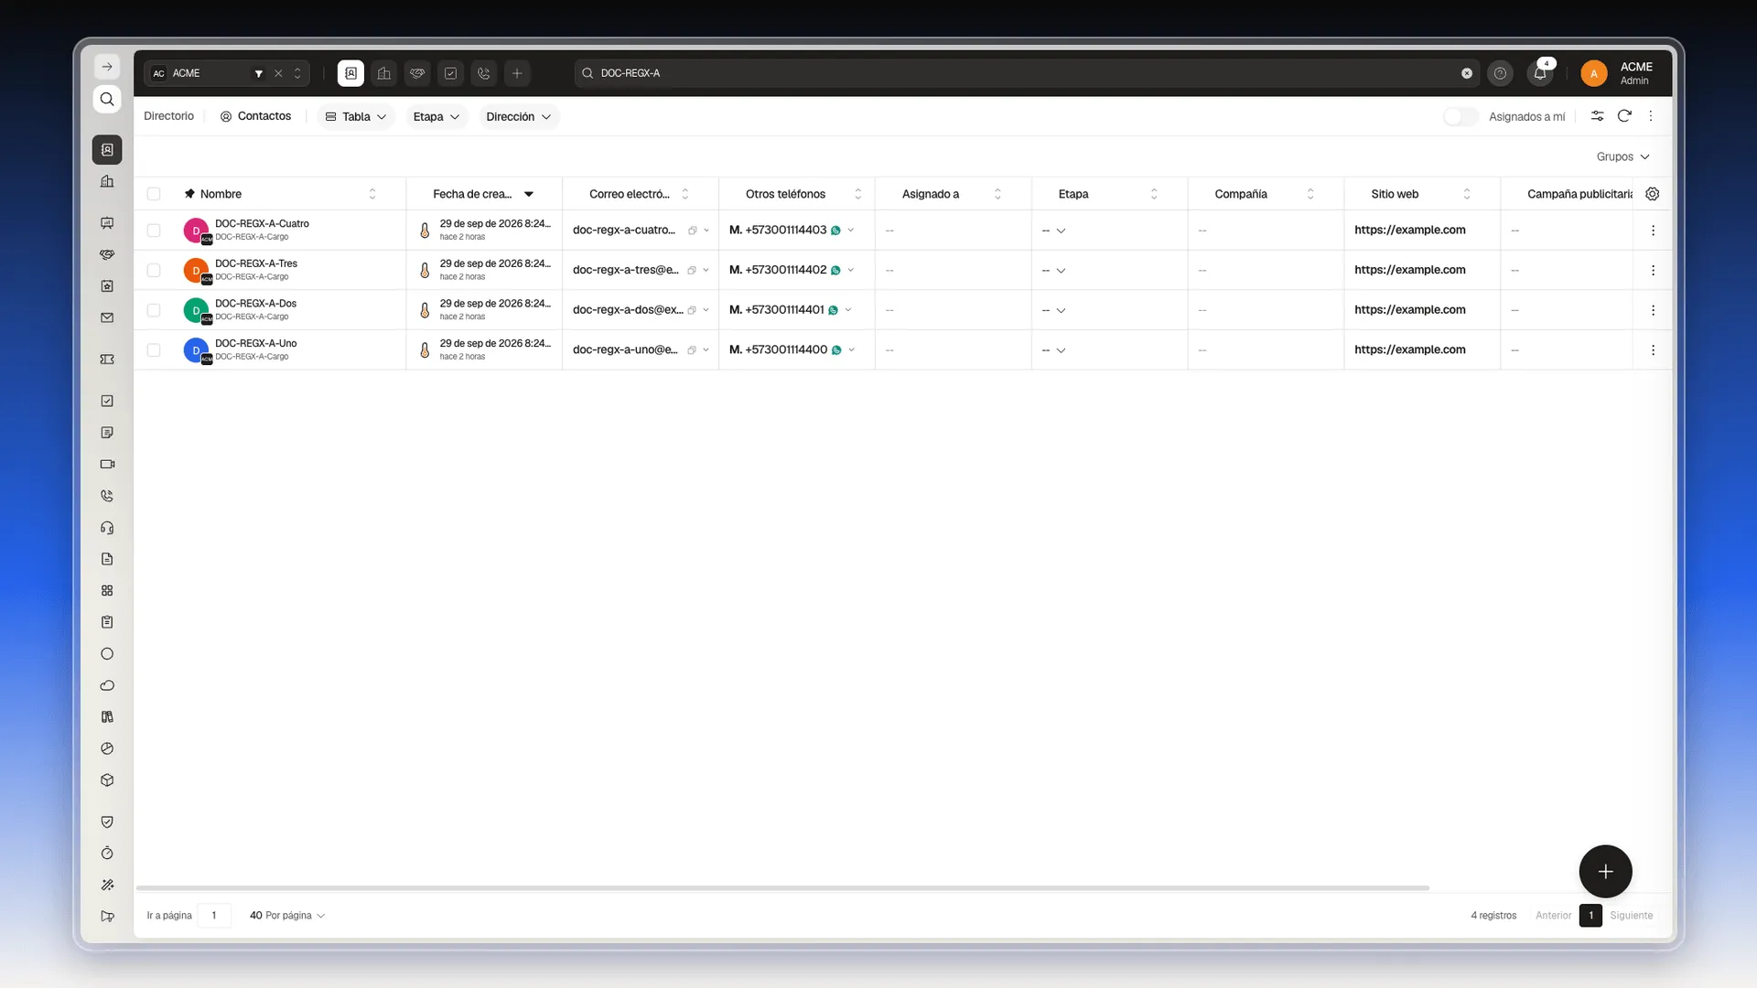Click the refresh icon in toolbar
The height and width of the screenshot is (988, 1757).
click(1624, 116)
